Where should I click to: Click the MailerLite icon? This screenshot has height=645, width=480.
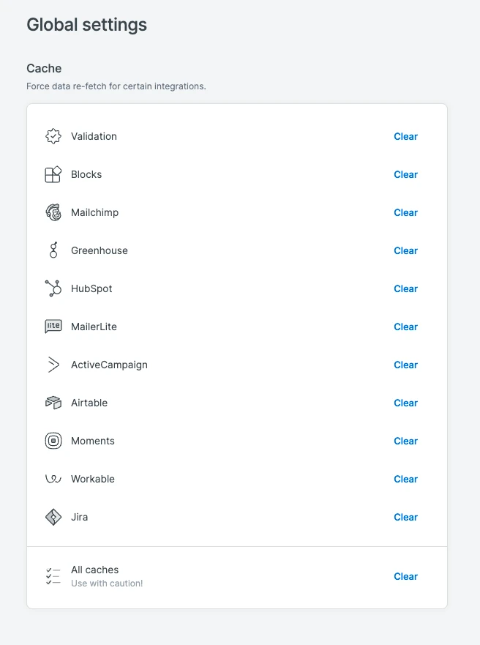tap(53, 327)
